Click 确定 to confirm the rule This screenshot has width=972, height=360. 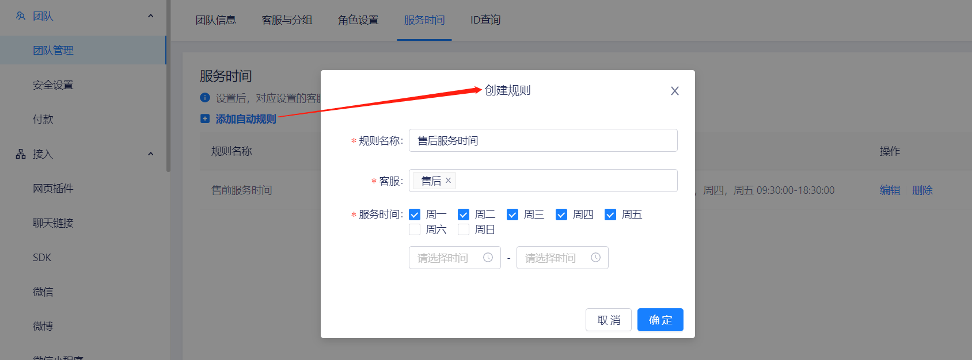pyautogui.click(x=660, y=320)
